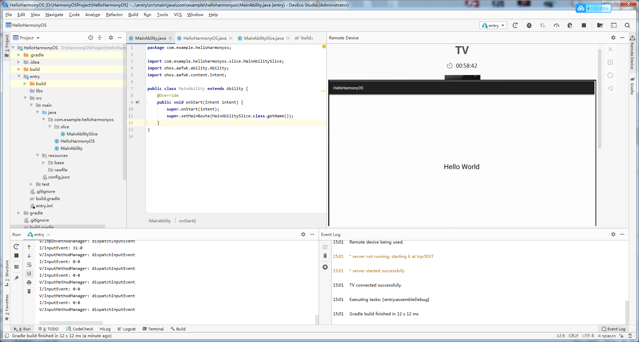Open the entry run configuration dropdown
The width and height of the screenshot is (639, 342).
[493, 25]
